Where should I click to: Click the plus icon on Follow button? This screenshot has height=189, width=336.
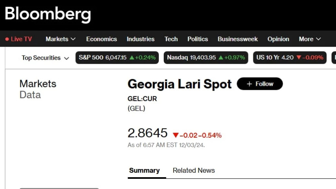point(250,84)
